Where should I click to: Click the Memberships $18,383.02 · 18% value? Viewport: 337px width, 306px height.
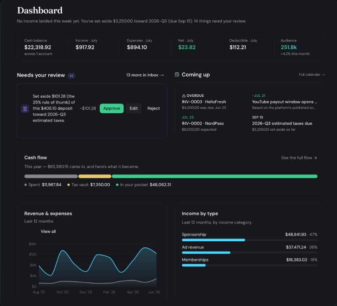click(302, 260)
